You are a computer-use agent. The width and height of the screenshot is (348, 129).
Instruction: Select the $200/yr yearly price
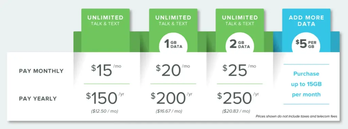pyautogui.click(x=172, y=98)
